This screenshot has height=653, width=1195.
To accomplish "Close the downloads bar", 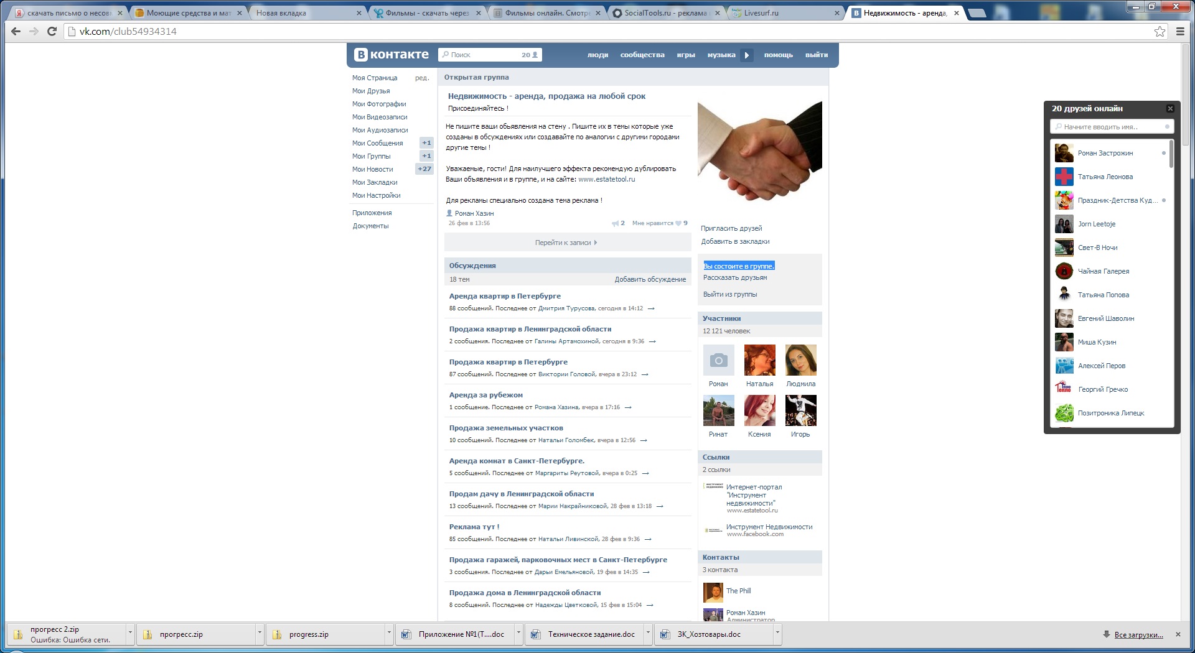I will (x=1178, y=634).
